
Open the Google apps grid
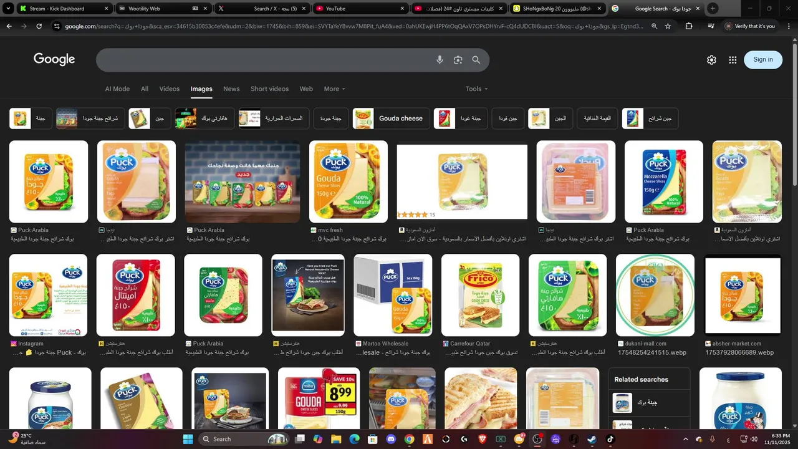click(x=733, y=60)
